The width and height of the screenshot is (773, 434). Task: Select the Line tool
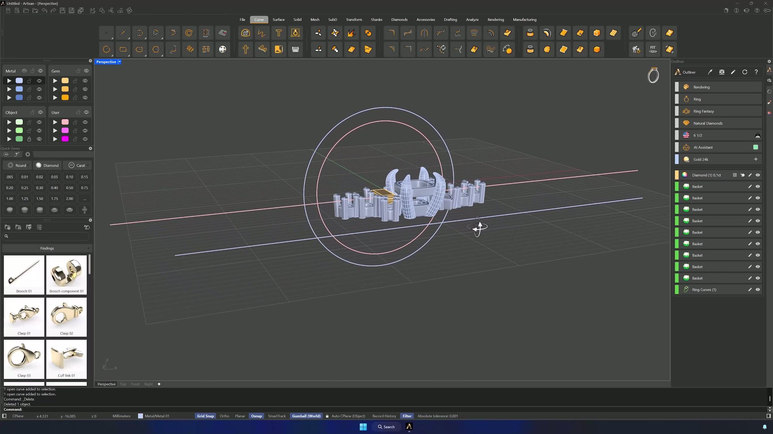[x=123, y=33]
